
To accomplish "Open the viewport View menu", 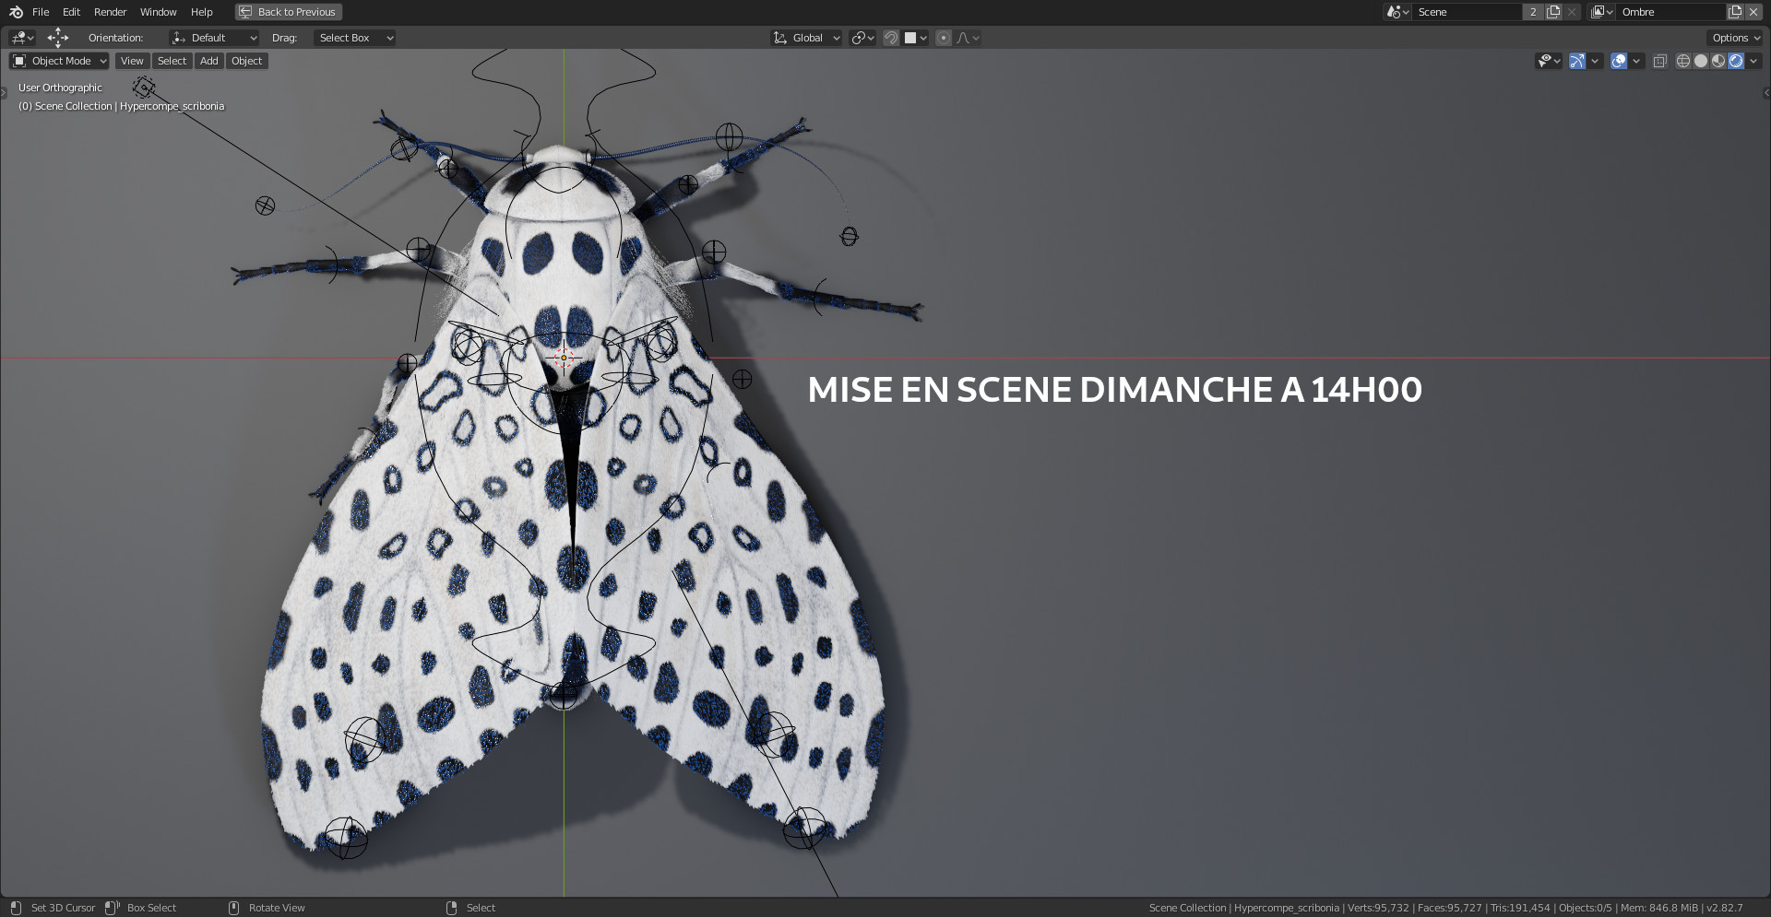I will 132,61.
